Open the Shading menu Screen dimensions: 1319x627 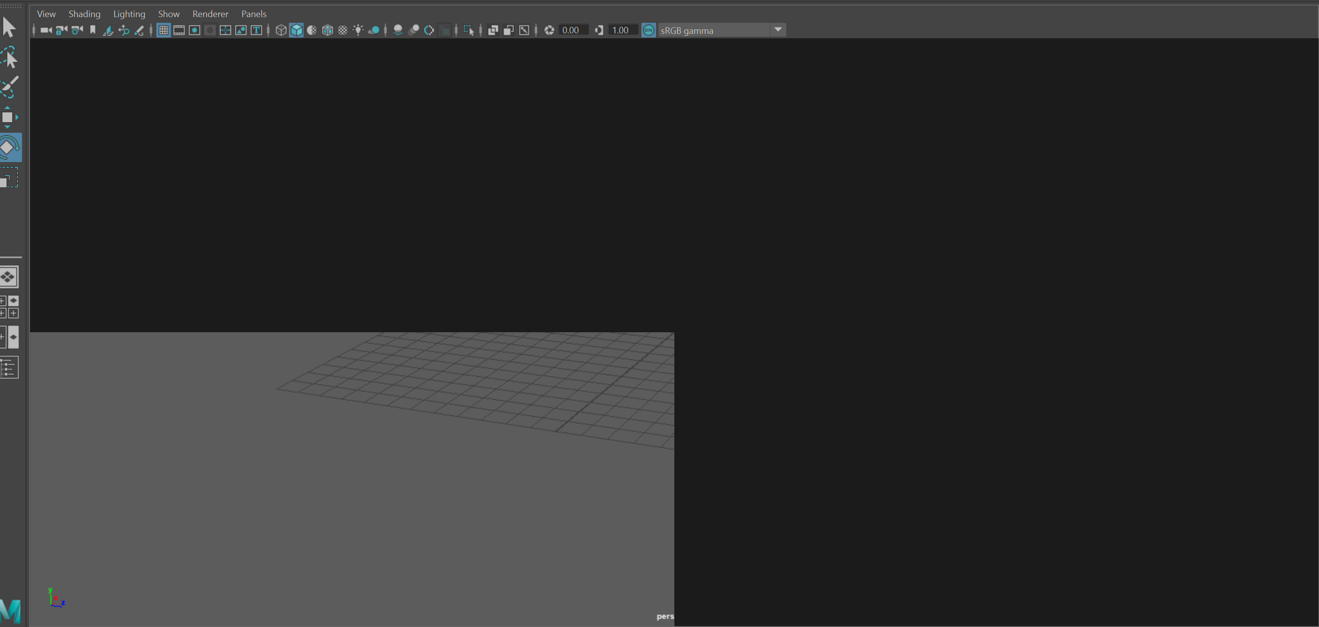coord(84,14)
